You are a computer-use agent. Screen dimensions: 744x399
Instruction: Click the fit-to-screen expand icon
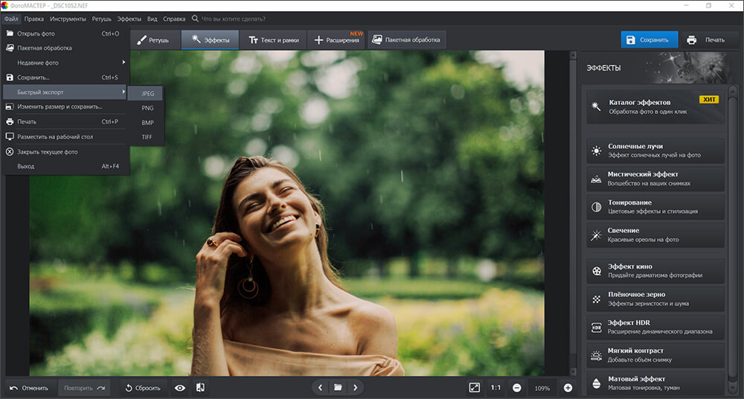[475, 388]
